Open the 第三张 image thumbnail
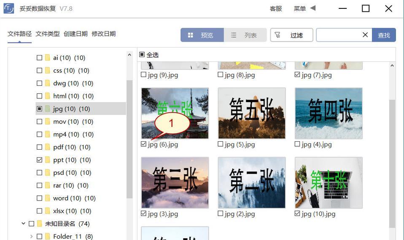Viewport: 404px width, 240px height. [x=175, y=182]
